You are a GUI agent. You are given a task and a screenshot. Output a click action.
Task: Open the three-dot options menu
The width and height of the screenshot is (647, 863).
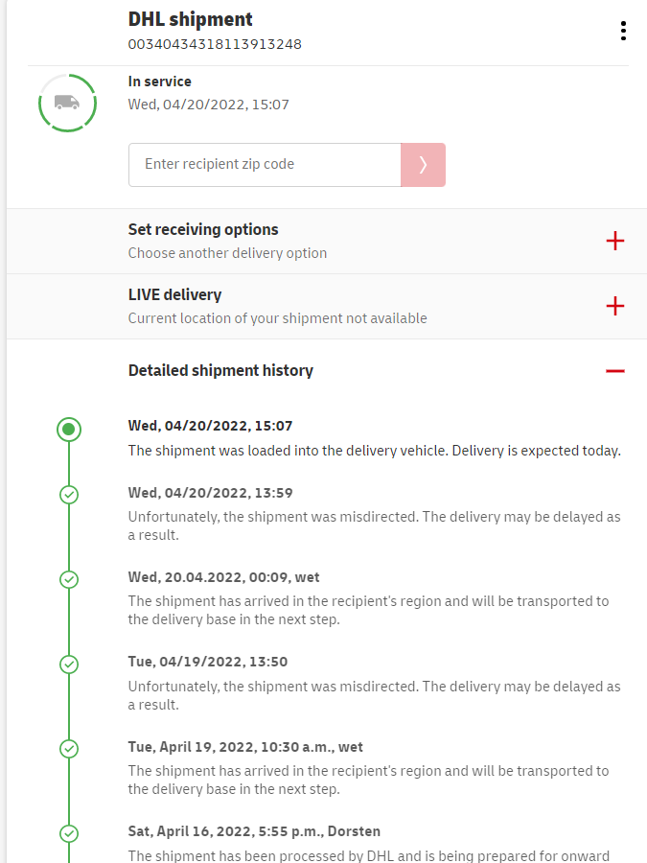click(623, 31)
